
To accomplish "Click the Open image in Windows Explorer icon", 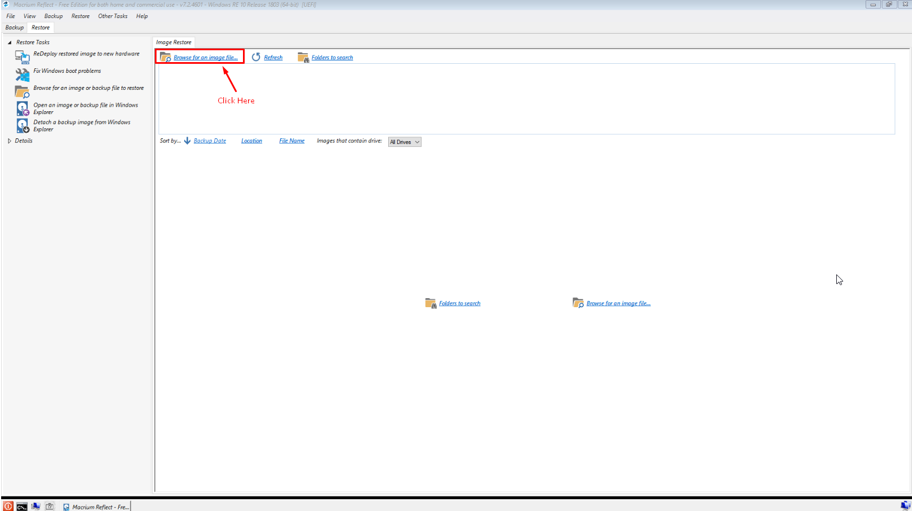I will point(22,108).
